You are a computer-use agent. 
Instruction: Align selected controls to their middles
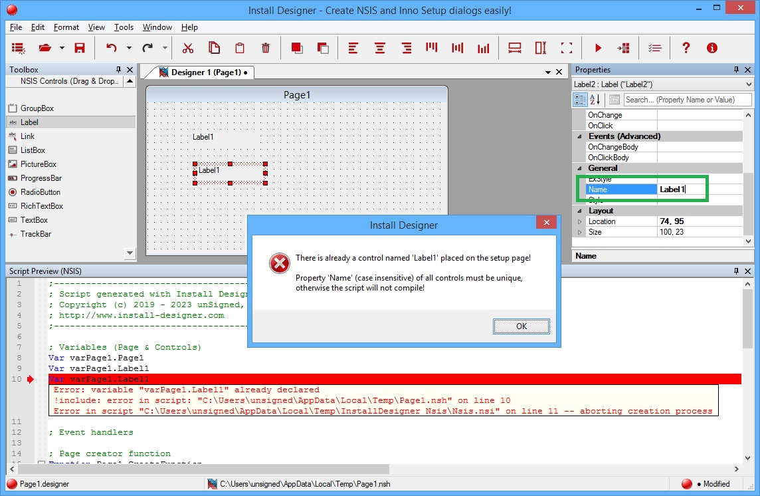coord(458,48)
